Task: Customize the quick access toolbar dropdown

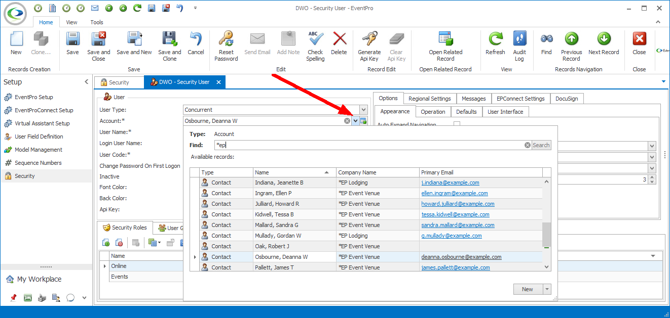Action: (196, 8)
